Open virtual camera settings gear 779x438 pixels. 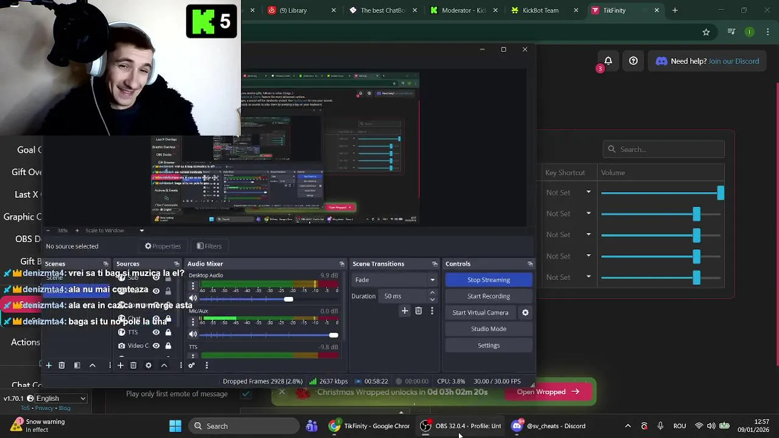(525, 313)
